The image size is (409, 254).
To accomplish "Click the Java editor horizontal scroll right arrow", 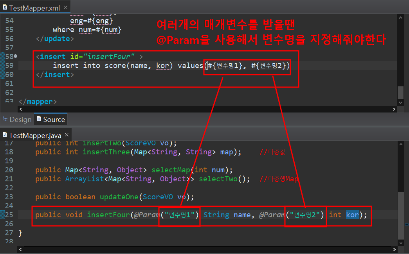I will [x=394, y=249].
